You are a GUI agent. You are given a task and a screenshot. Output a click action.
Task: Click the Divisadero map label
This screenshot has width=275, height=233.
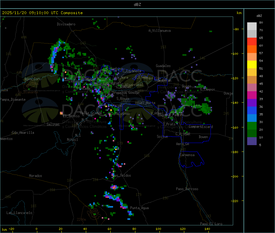pos(66,24)
